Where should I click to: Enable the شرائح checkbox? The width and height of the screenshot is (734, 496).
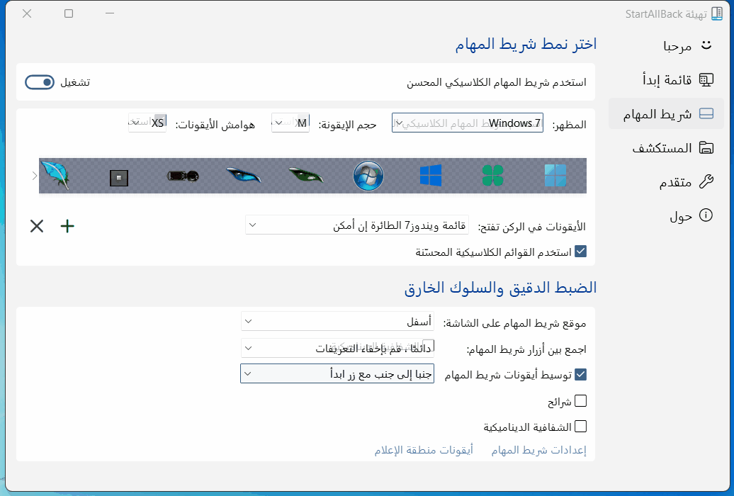point(580,401)
